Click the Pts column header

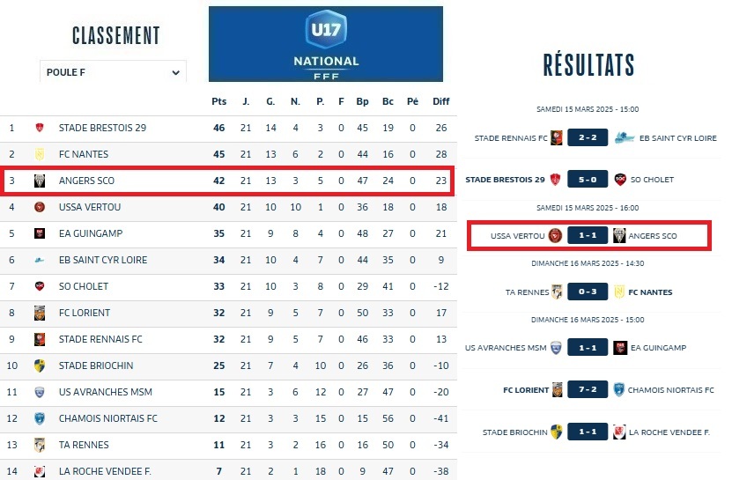[x=219, y=101]
